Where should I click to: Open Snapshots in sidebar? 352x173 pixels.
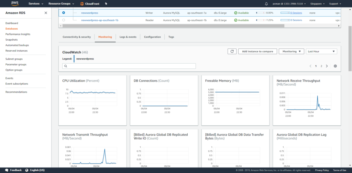[x=11, y=40]
